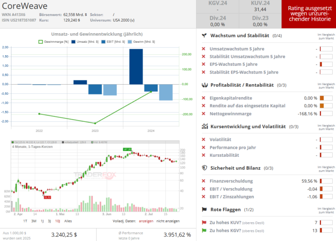Click the Umsatzwachstum 5 Jahre label
Image resolution: width=336 pixels, height=241 pixels.
tap(237, 49)
